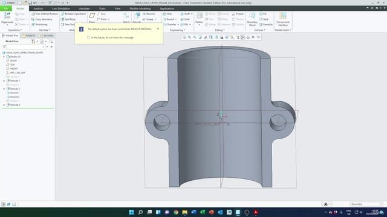
Task: Expand Extrude 2 in model tree
Action: (4, 89)
